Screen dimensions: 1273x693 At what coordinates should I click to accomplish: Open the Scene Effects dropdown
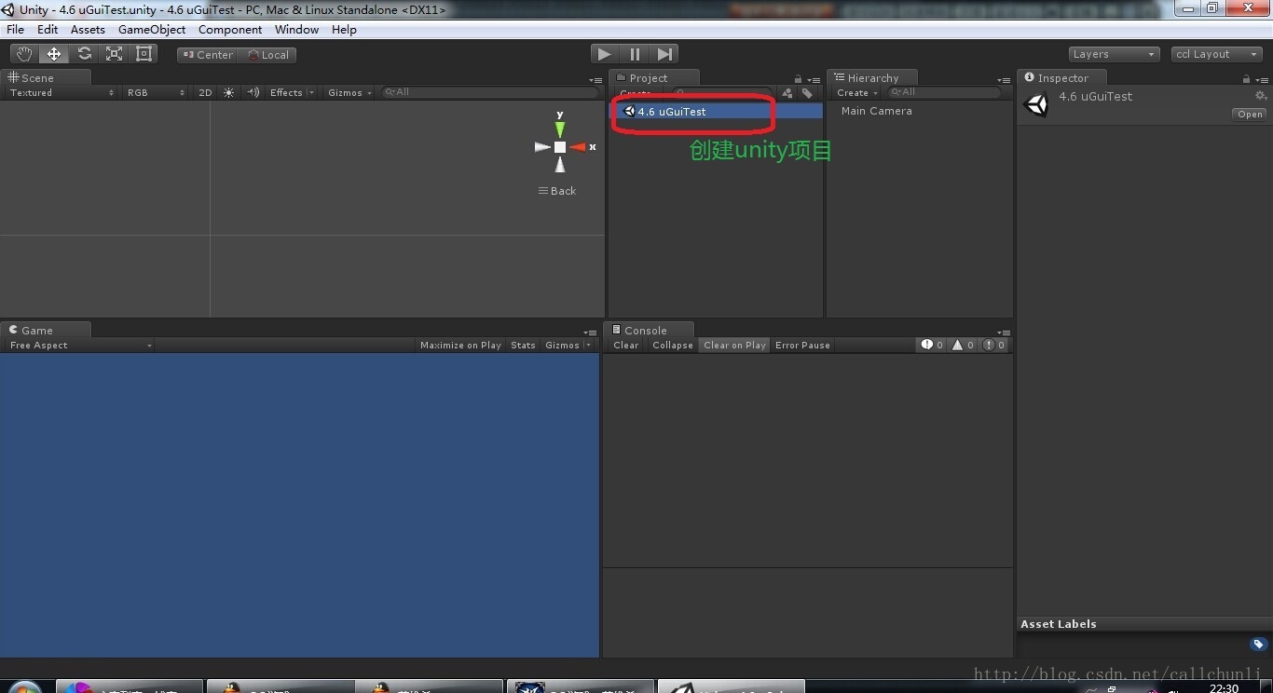(x=292, y=92)
